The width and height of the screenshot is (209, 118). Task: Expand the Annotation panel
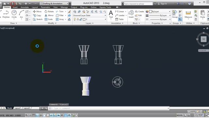[117, 23]
